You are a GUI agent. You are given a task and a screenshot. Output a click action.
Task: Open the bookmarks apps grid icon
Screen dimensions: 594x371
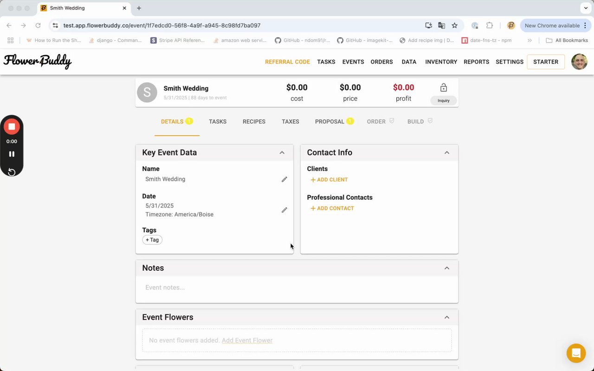tap(10, 40)
